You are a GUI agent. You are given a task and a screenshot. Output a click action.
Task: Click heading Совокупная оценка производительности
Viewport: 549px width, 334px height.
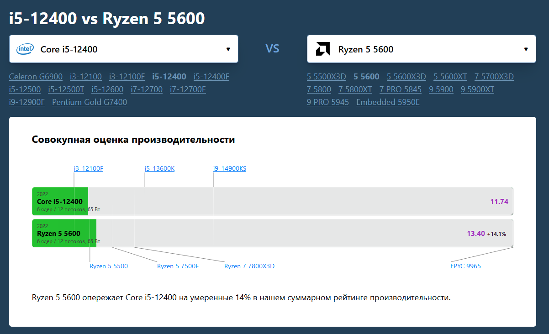click(x=133, y=140)
